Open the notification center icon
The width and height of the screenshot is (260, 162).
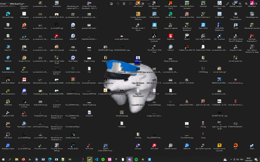(256, 159)
